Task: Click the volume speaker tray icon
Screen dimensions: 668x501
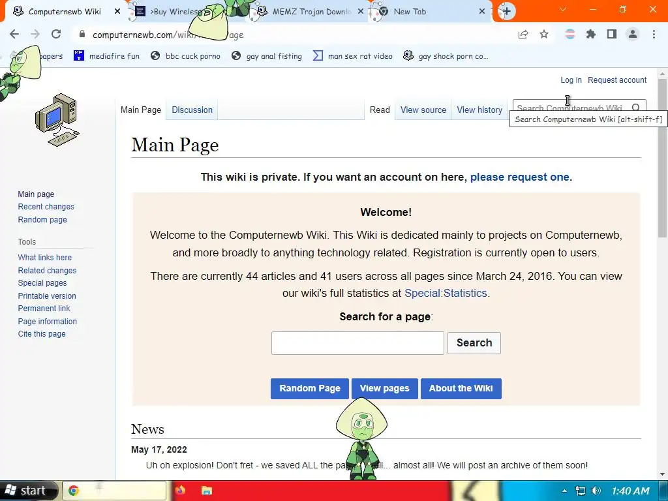Action: coord(596,491)
